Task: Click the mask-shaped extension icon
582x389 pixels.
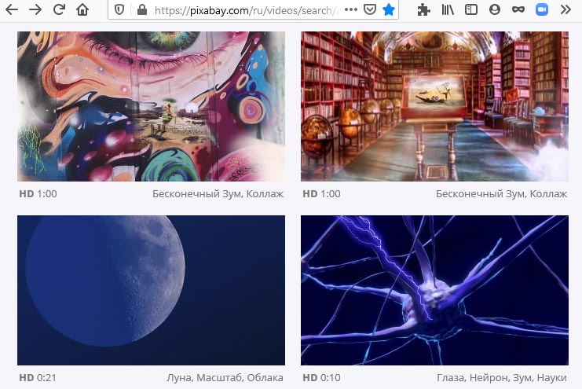Action: 518,10
